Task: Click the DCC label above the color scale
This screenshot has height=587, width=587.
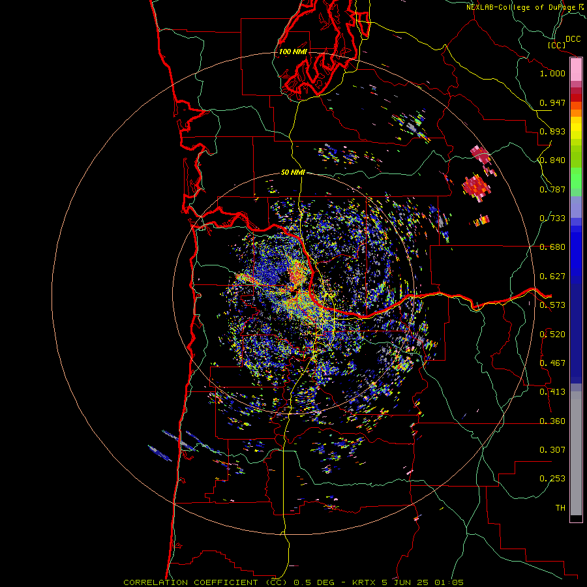Action: [x=573, y=39]
